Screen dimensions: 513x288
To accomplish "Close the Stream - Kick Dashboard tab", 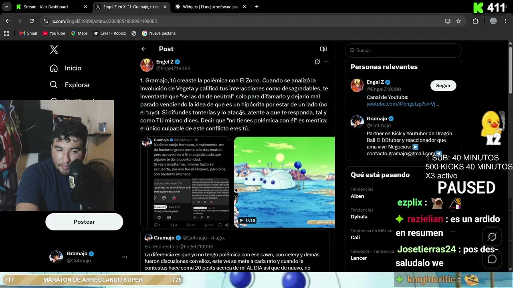I will coord(85,7).
